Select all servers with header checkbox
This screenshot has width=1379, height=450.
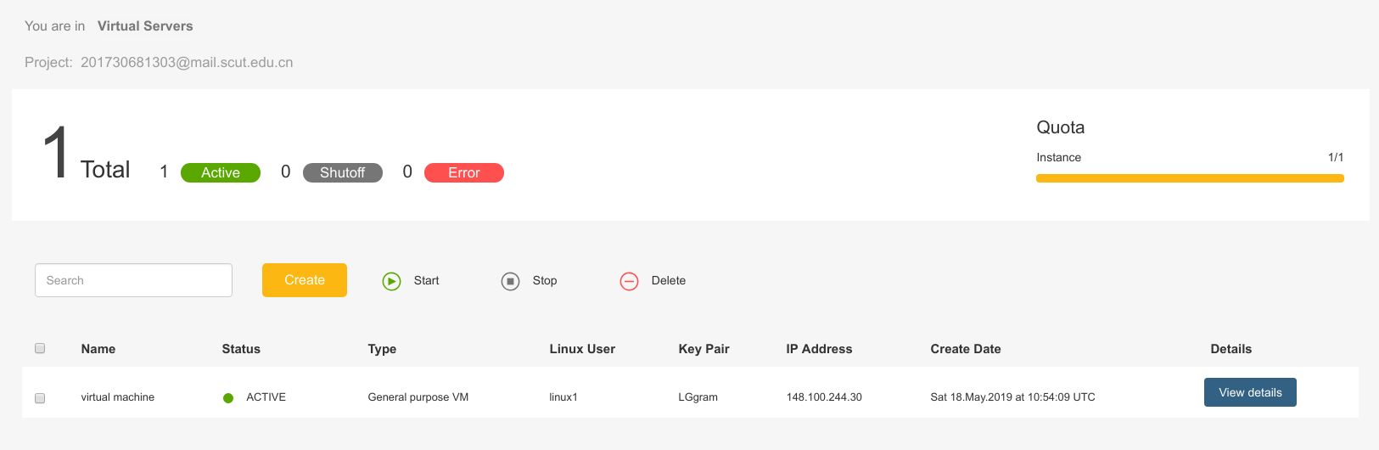coord(40,348)
